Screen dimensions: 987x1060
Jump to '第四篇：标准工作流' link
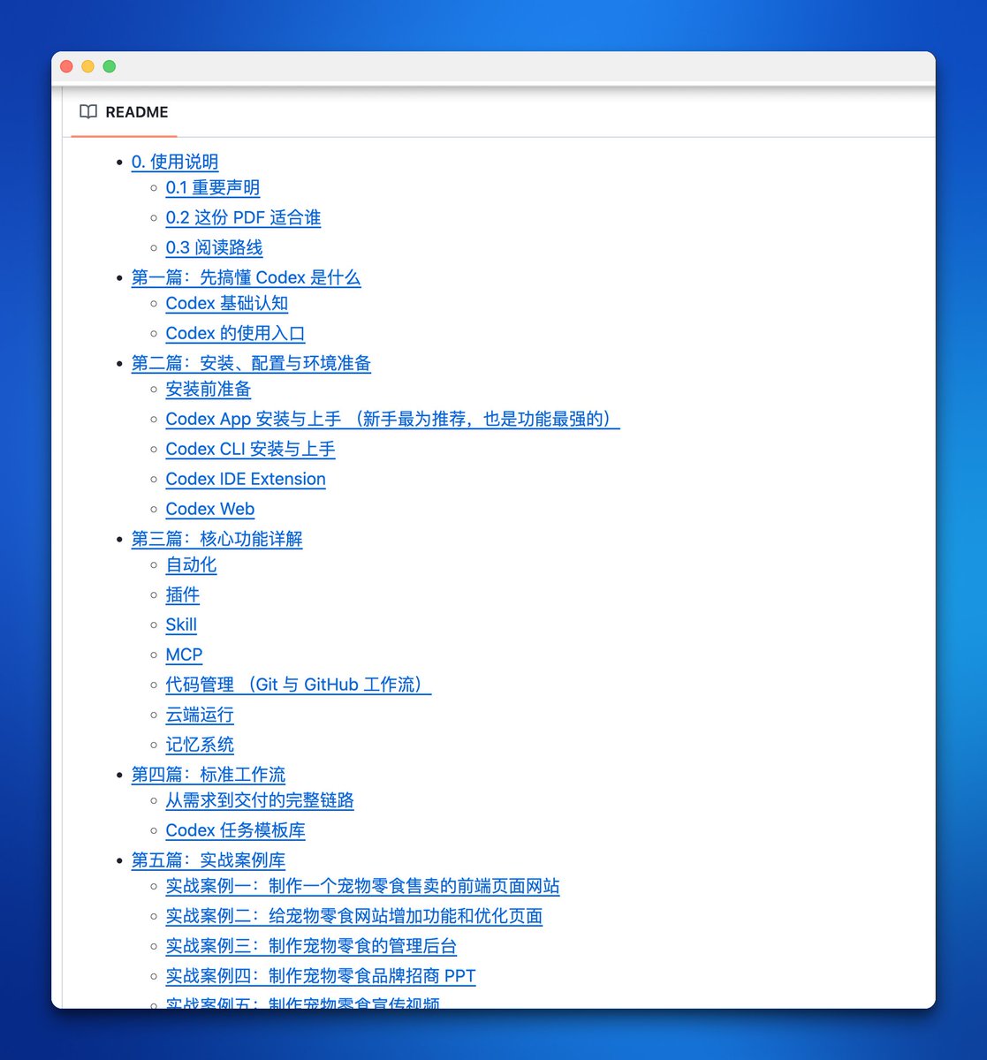[x=209, y=775]
